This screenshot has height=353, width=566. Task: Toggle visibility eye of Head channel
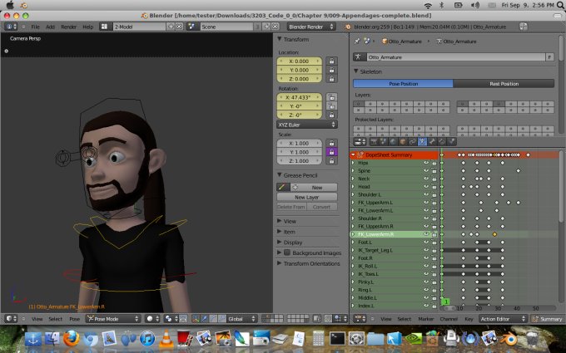[x=426, y=187]
